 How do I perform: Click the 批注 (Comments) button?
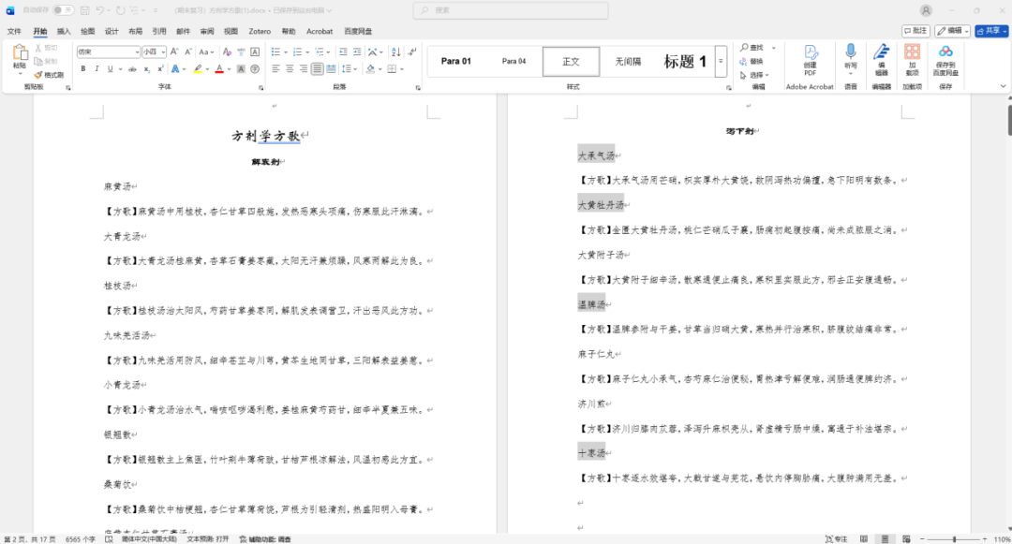point(915,31)
